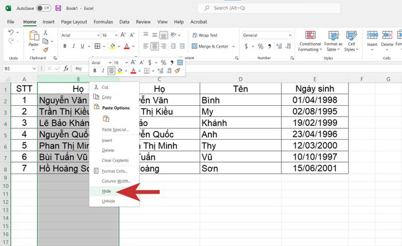This screenshot has width=402, height=246.
Task: Toggle Italic on the mini toolbar
Action: pyautogui.click(x=103, y=71)
